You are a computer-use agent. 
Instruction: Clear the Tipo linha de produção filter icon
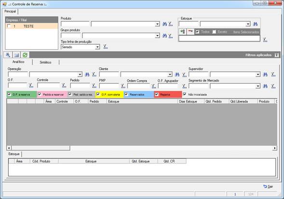pos(106,47)
